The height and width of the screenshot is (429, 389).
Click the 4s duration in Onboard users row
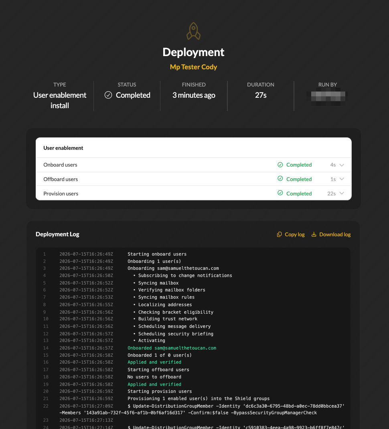tap(333, 165)
